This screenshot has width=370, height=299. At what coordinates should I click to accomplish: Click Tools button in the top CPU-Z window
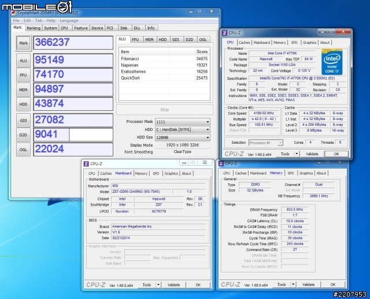point(285,154)
